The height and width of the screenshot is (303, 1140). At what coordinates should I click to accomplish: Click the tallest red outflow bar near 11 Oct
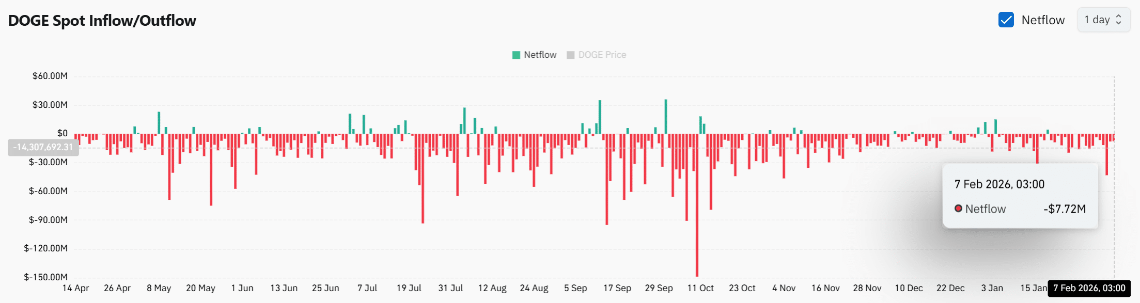pyautogui.click(x=697, y=217)
